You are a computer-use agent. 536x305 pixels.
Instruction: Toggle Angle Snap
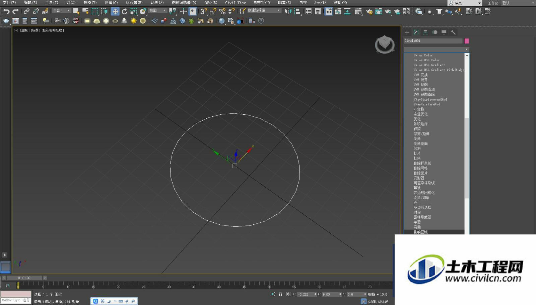[x=213, y=11]
